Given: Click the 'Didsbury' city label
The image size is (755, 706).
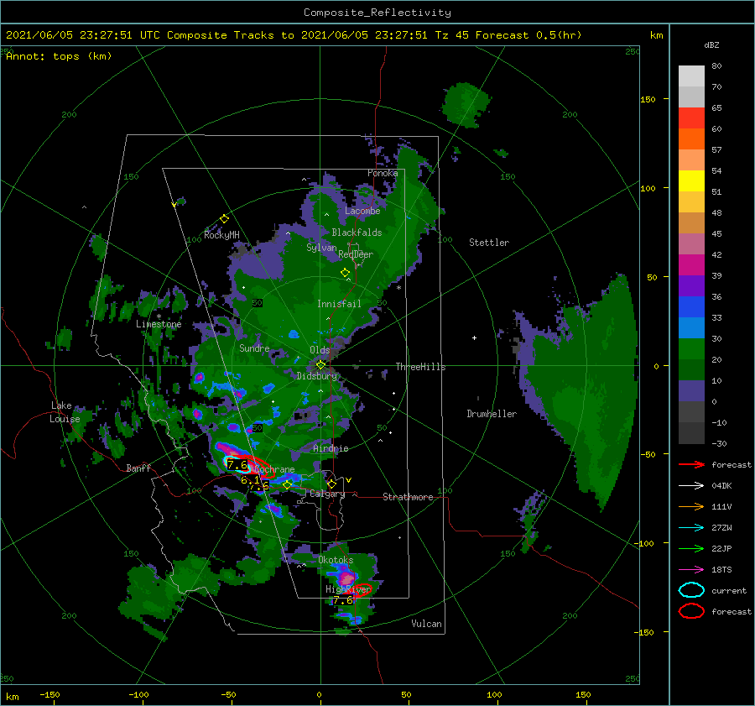Looking at the screenshot, I should (x=316, y=376).
